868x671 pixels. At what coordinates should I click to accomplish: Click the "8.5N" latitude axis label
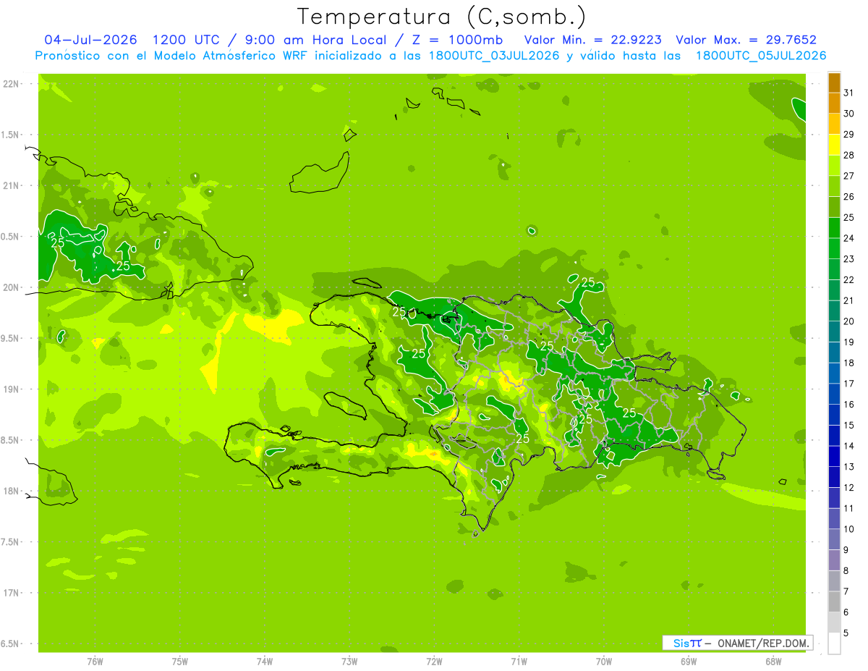point(10,440)
